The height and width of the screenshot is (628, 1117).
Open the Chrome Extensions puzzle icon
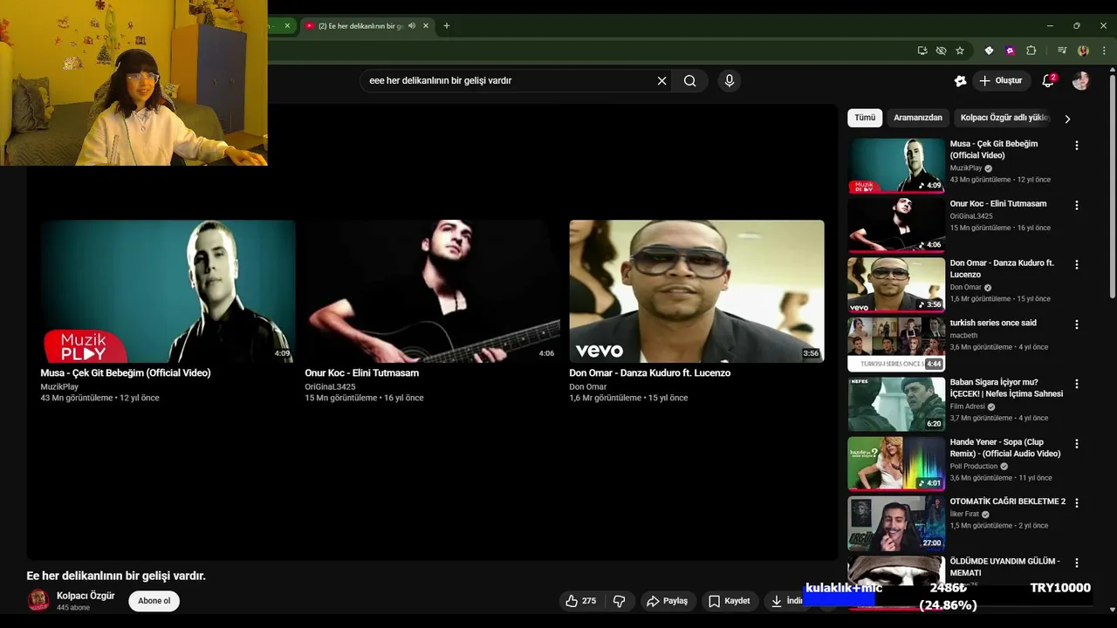[x=1031, y=51]
